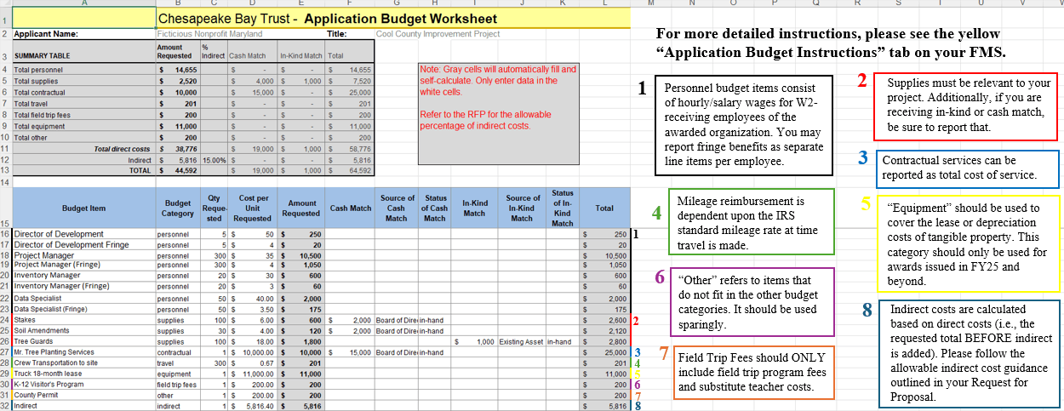Screen dimensions: 1064x411
Task: Click row header 32
Action: coord(6,407)
